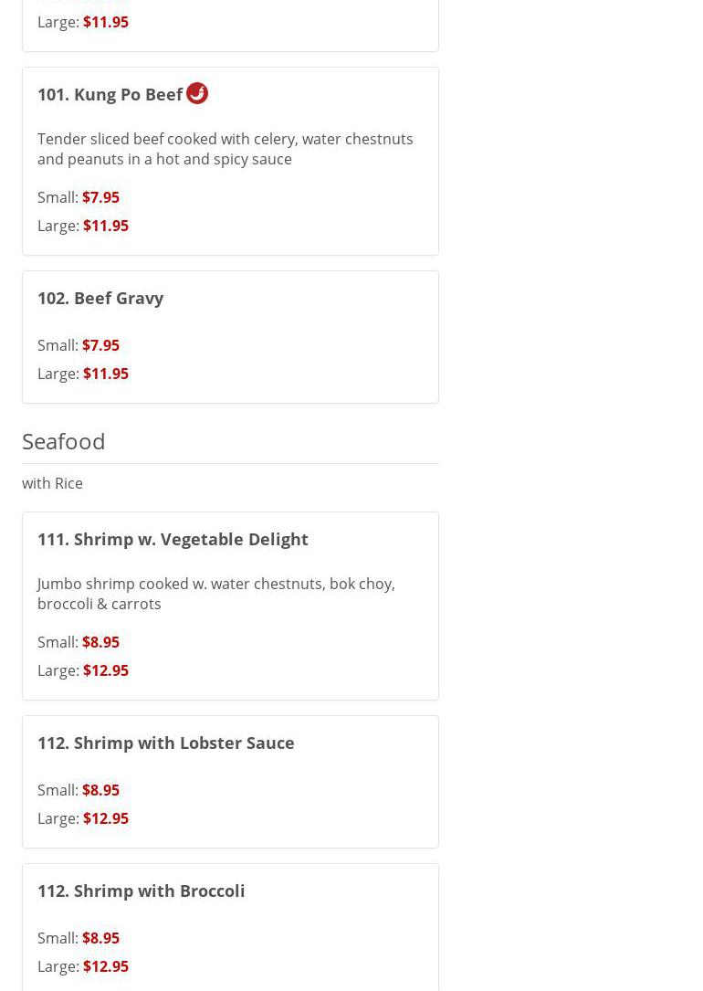Viewport: 703px width, 991px height.
Task: Pick large $12.95 Shrimp w. Vegetable Delight
Action: click(105, 670)
